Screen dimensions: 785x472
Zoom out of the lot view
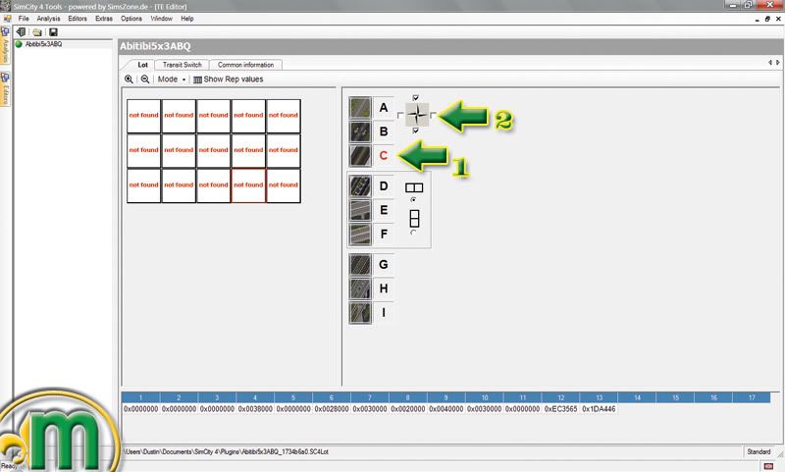tap(144, 79)
